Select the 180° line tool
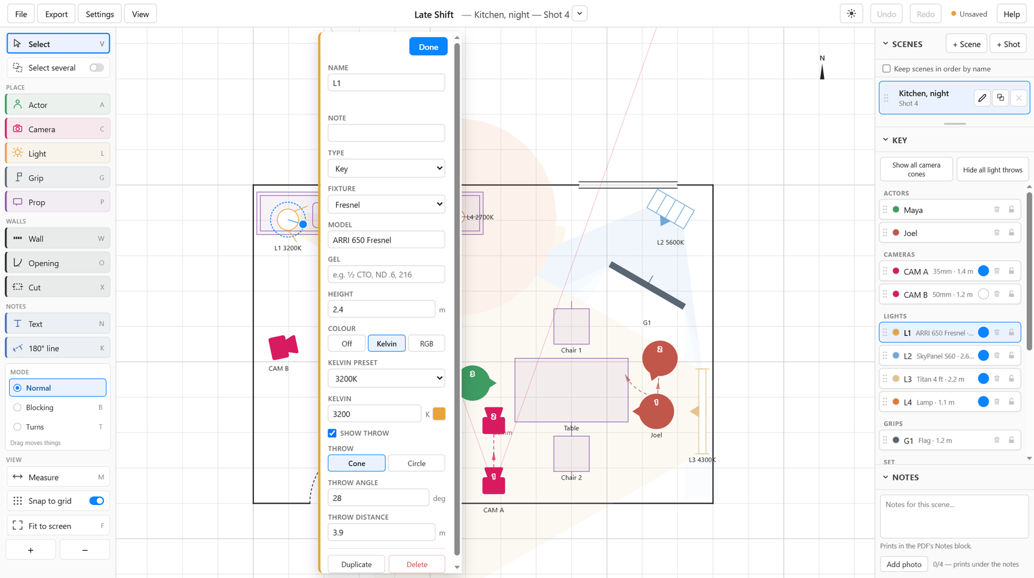This screenshot has width=1034, height=578. [x=58, y=348]
